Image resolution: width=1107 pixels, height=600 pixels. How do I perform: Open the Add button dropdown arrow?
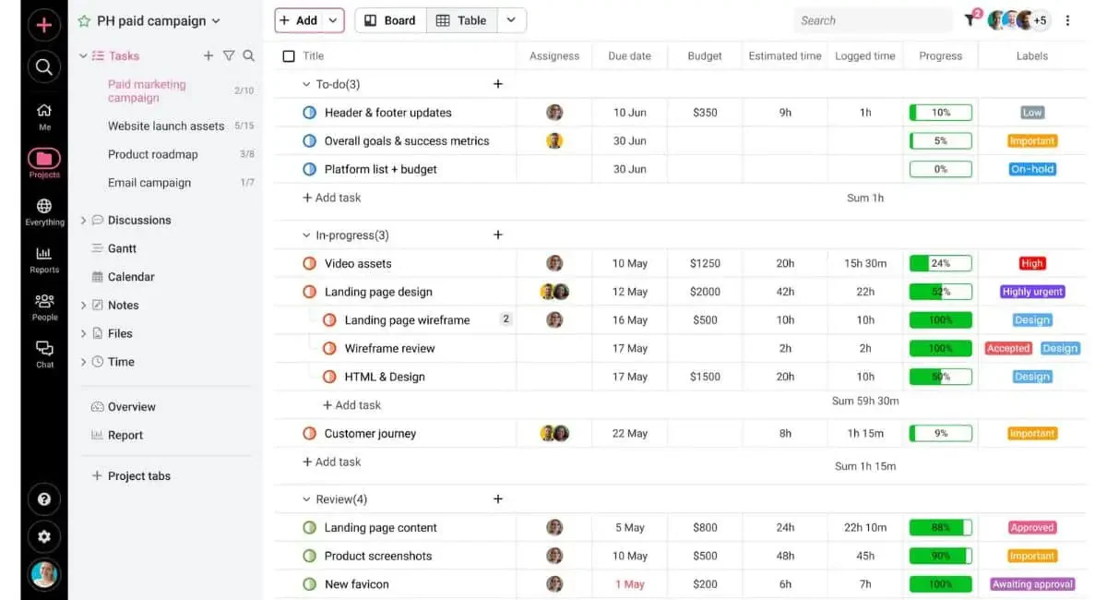334,20
